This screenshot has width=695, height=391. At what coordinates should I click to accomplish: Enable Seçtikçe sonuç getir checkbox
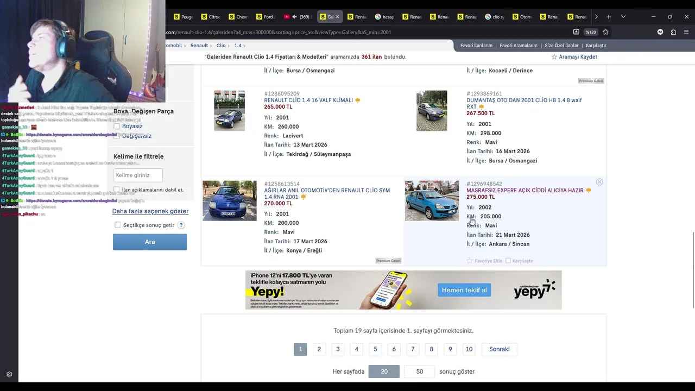click(x=117, y=225)
